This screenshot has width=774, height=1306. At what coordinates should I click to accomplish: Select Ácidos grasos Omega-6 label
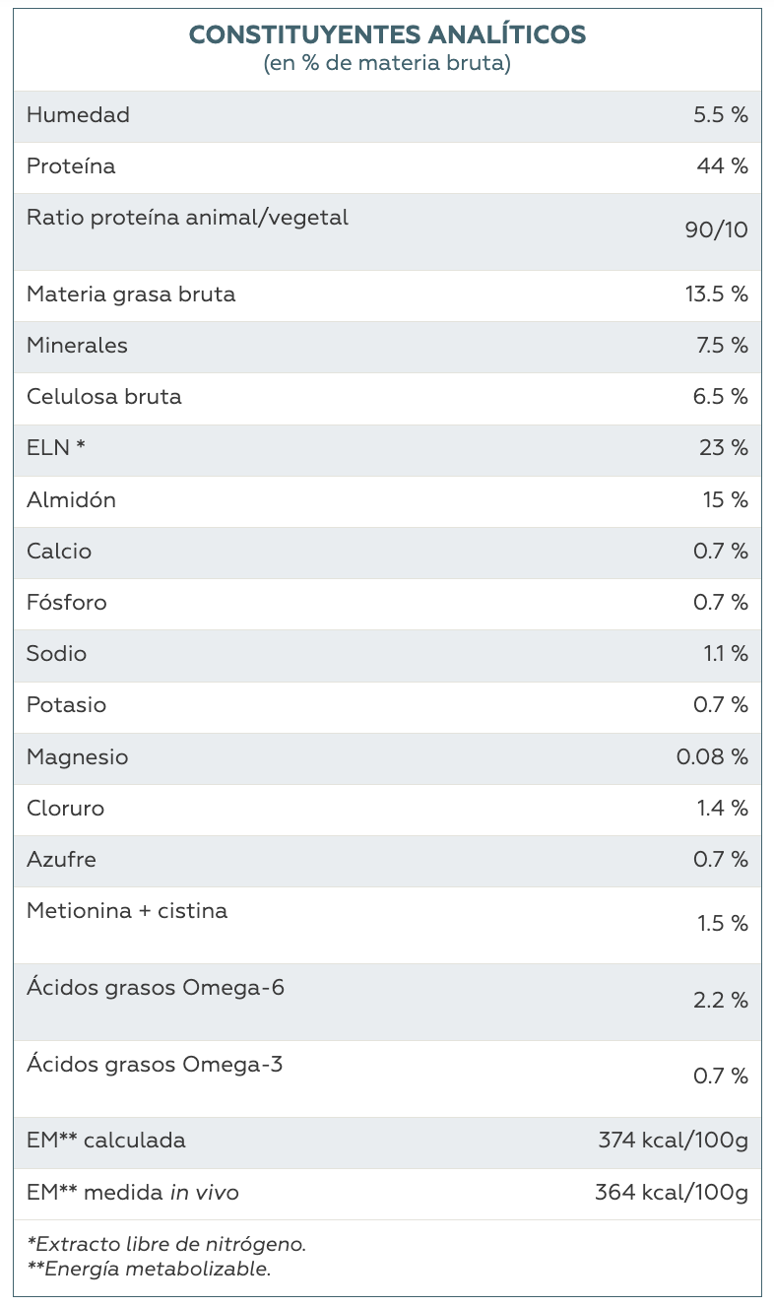tap(156, 988)
